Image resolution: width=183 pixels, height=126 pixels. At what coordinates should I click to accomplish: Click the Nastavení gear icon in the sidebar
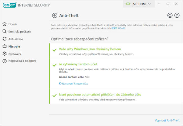point(5,54)
